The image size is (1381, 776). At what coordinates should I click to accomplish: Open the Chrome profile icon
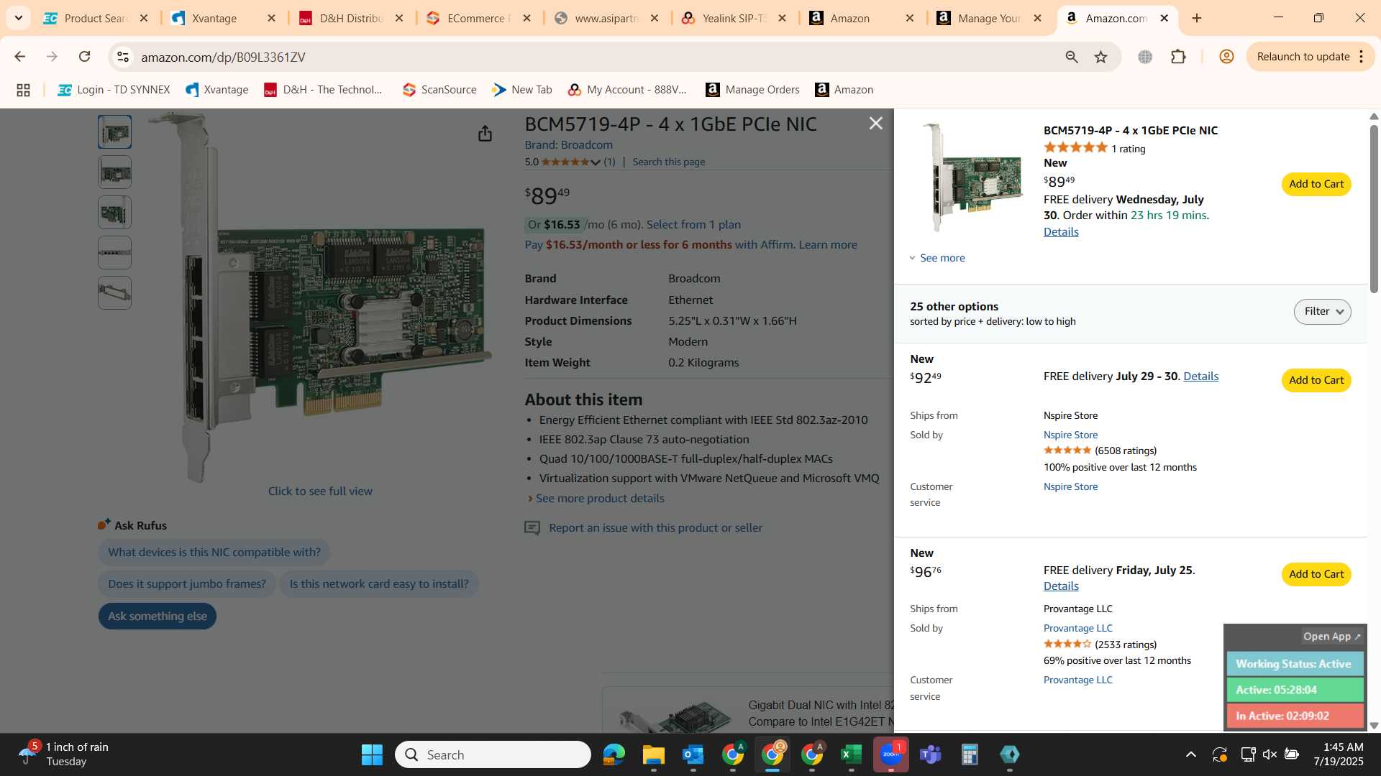[x=1226, y=57]
